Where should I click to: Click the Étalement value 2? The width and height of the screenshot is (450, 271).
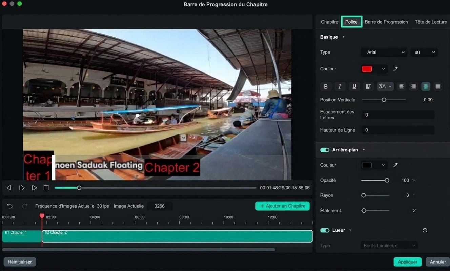point(414,211)
